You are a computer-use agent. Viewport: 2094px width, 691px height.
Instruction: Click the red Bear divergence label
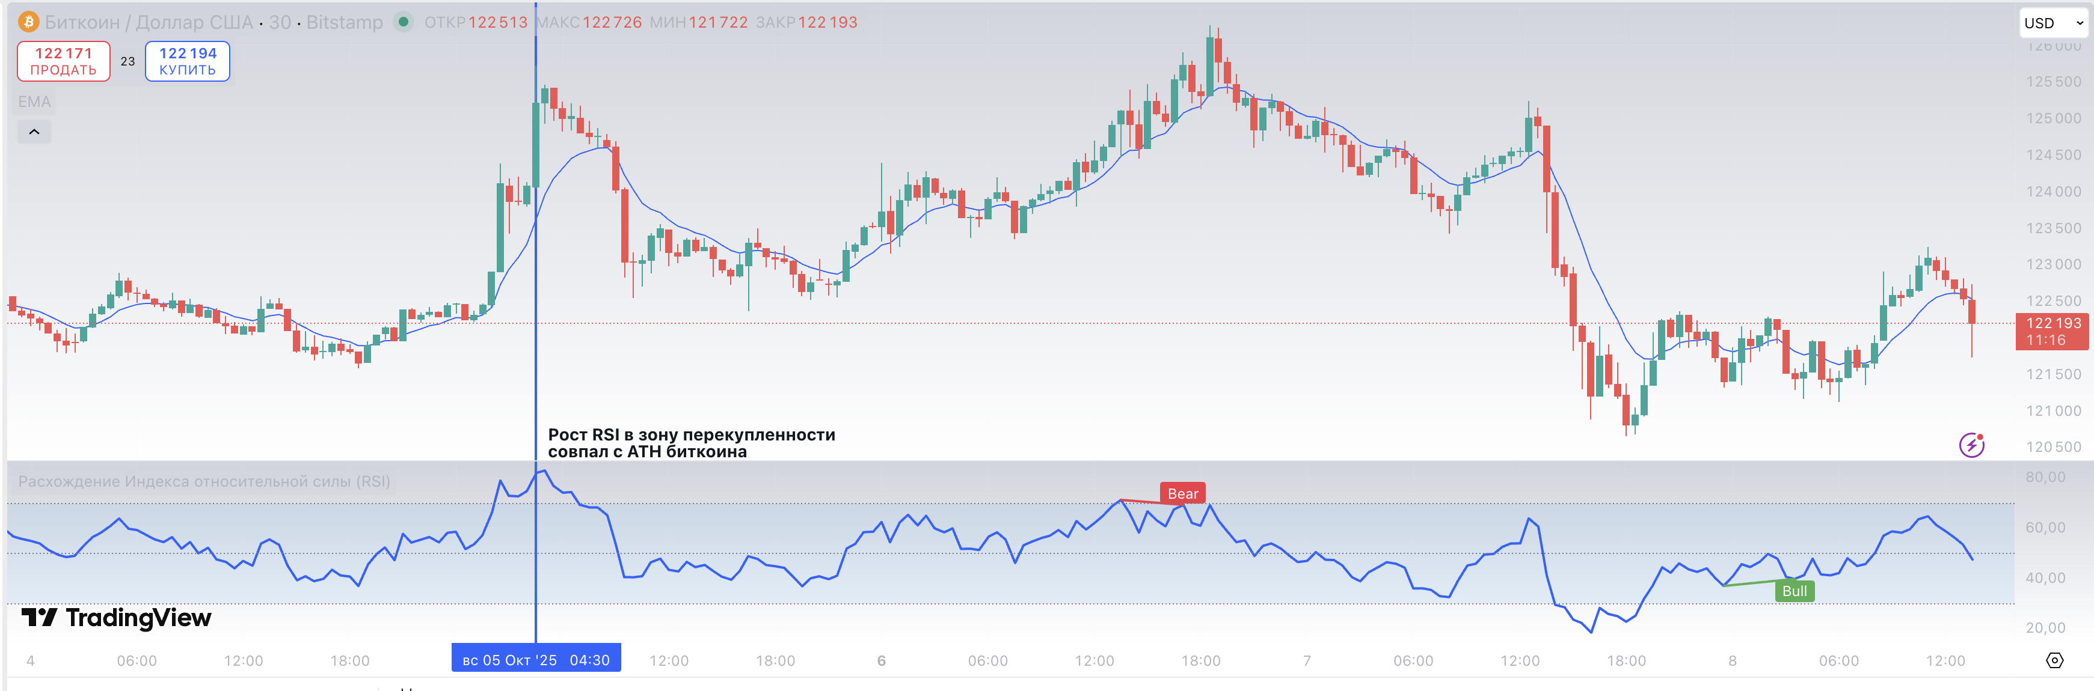pos(1182,494)
